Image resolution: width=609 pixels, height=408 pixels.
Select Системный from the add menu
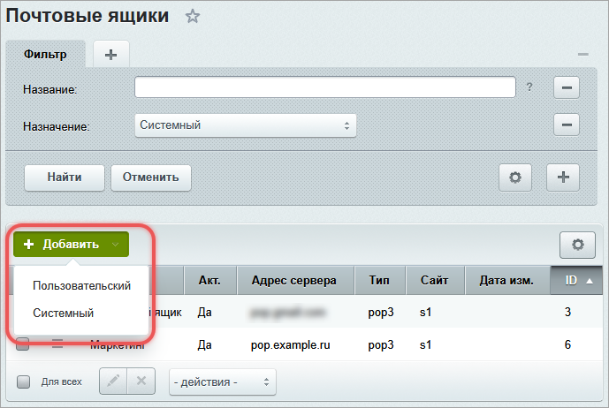63,314
